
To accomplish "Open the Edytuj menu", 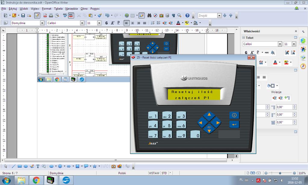I will pos(13,9).
